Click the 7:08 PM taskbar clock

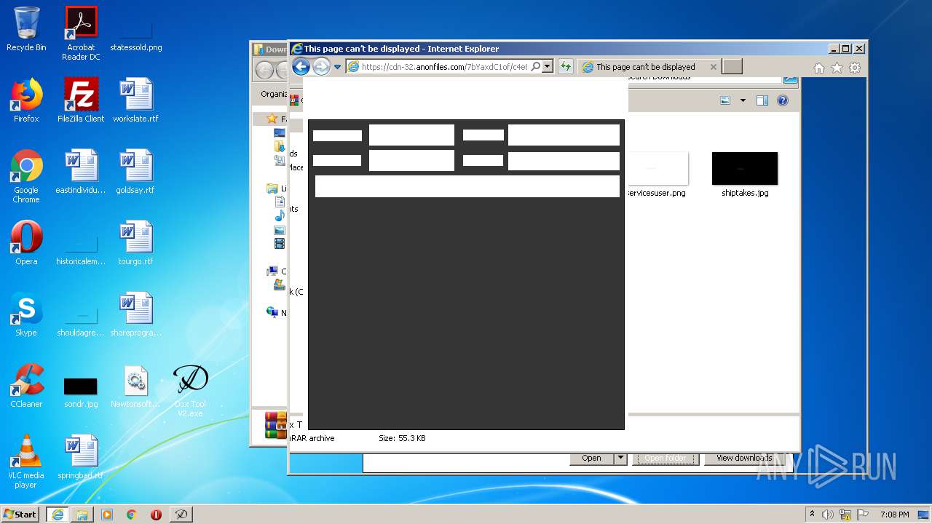(x=894, y=515)
